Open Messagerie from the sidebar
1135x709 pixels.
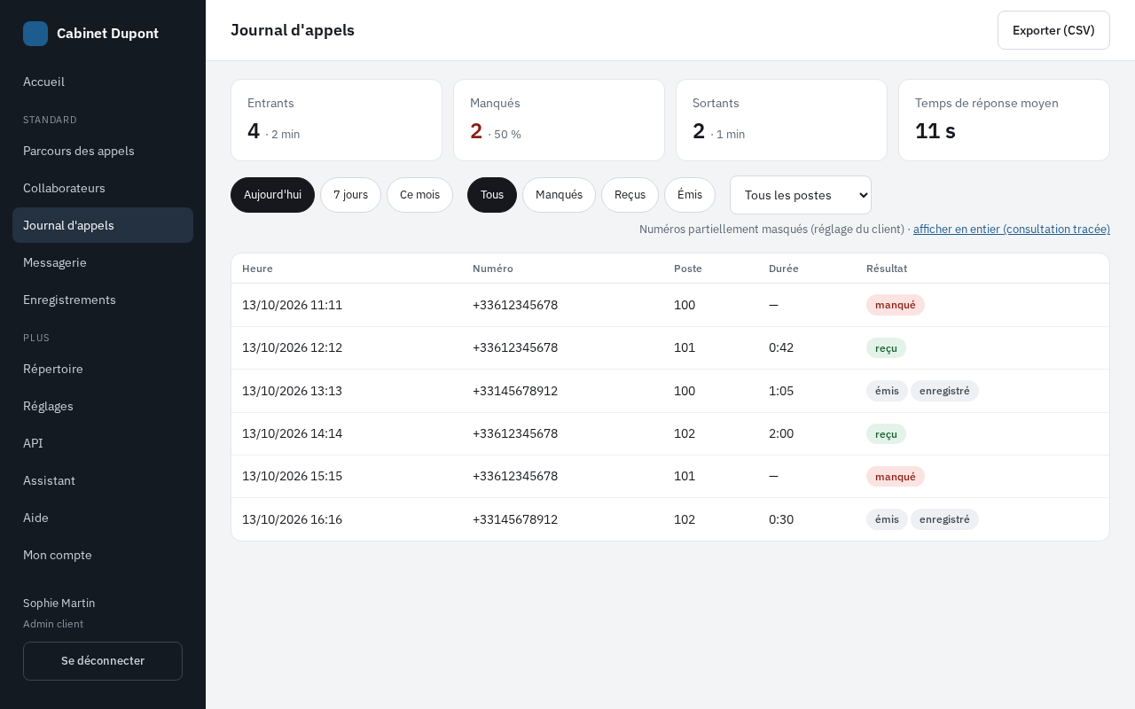point(103,262)
